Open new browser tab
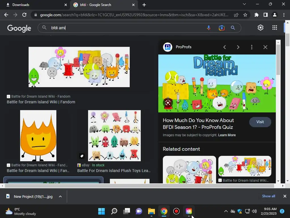Image resolution: width=290 pixels, height=218 pixels. point(144,5)
